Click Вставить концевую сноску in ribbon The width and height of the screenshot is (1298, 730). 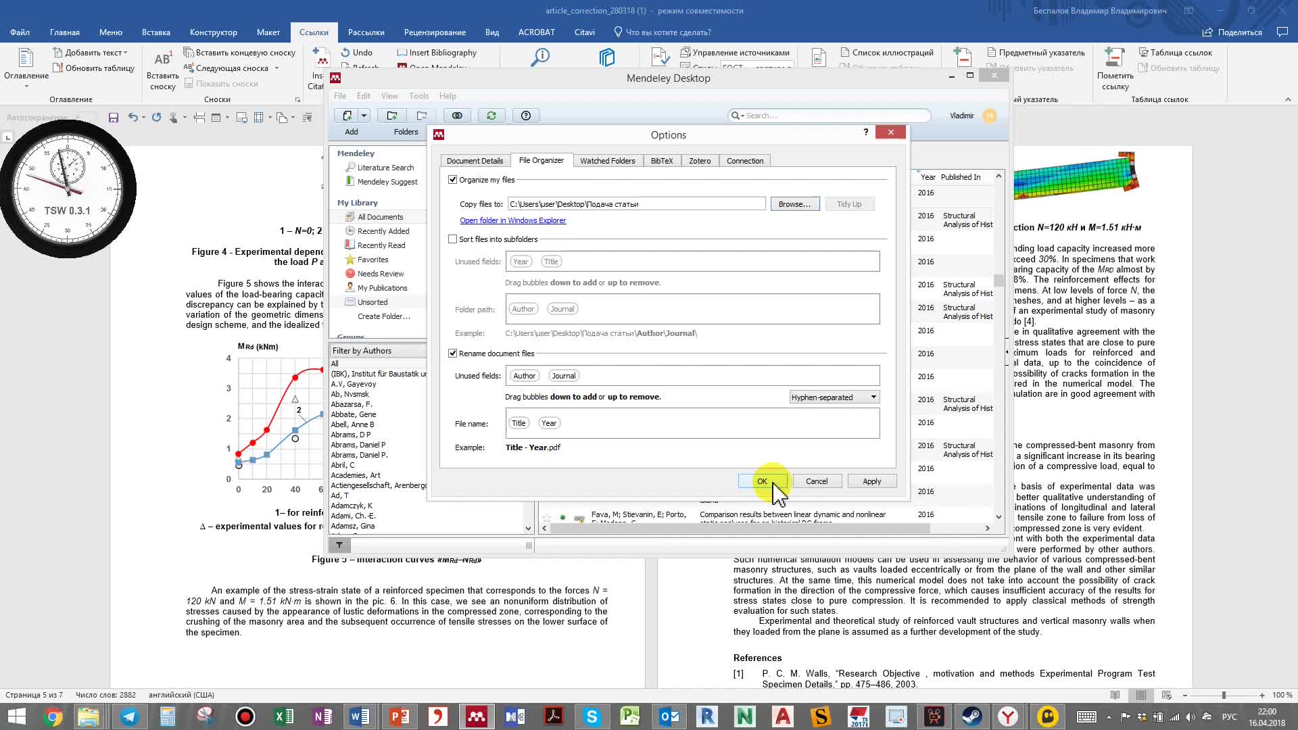click(x=239, y=53)
